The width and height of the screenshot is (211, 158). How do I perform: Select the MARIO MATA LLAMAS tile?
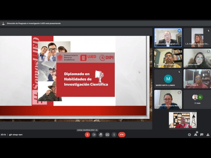[x=168, y=79]
